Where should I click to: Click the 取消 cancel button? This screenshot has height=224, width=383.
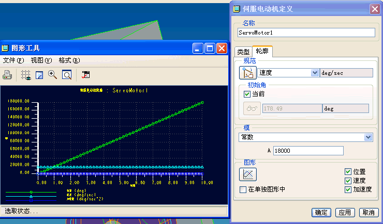pyautogui.click(x=369, y=213)
